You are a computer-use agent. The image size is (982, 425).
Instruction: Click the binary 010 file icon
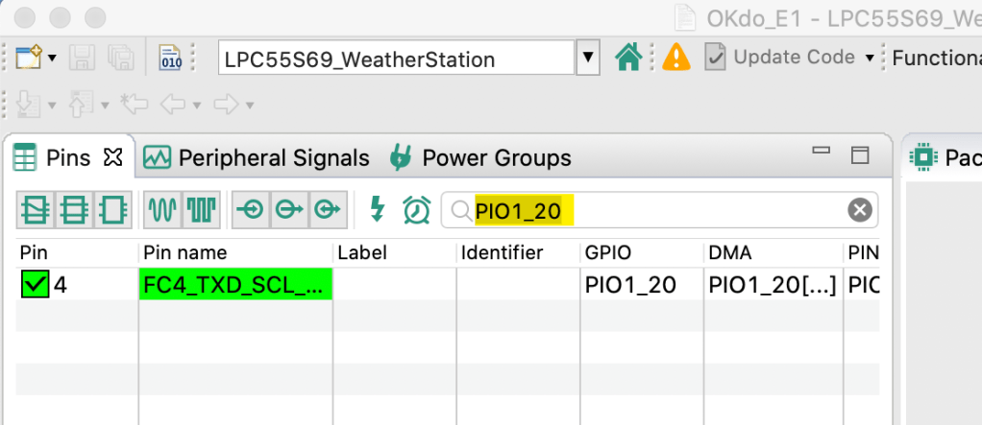170,59
